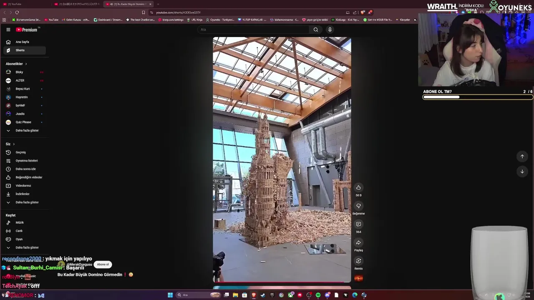
Task: Open File Explorer from the taskbar
Action: (x=235, y=295)
